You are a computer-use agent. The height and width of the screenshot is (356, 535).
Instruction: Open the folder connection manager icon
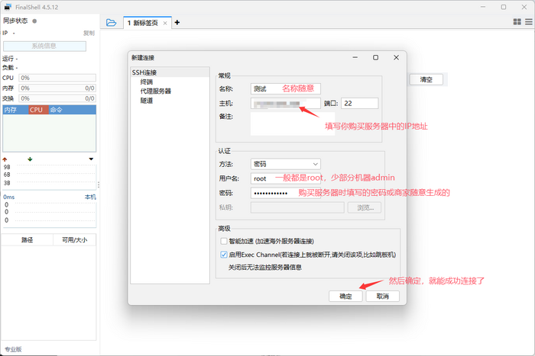click(111, 22)
